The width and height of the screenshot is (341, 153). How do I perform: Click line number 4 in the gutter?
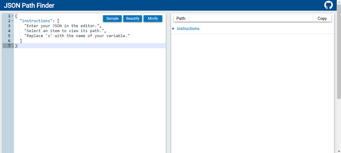tap(9, 31)
